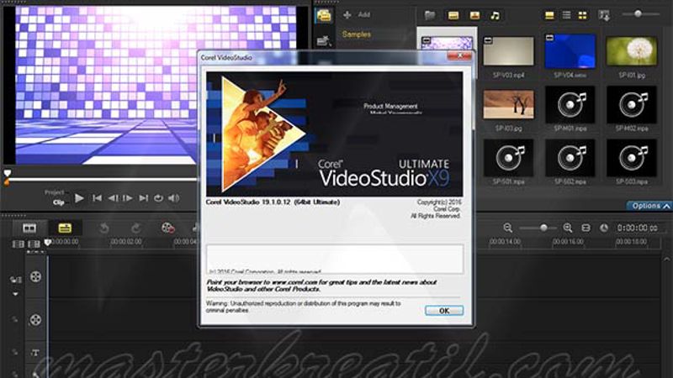
Task: Click the project duration clock icon
Action: tap(604, 228)
